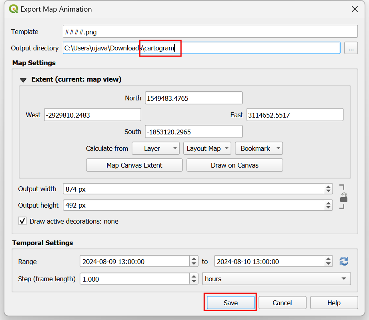Click the lock aspect ratio icon

343,197
